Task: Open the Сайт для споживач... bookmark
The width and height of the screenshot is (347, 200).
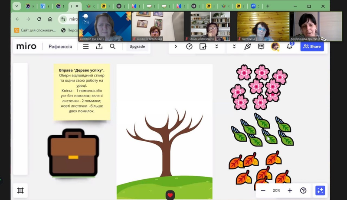Action: point(35,30)
